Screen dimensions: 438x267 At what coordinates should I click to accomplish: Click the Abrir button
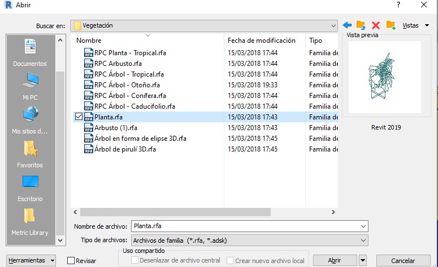click(x=334, y=260)
